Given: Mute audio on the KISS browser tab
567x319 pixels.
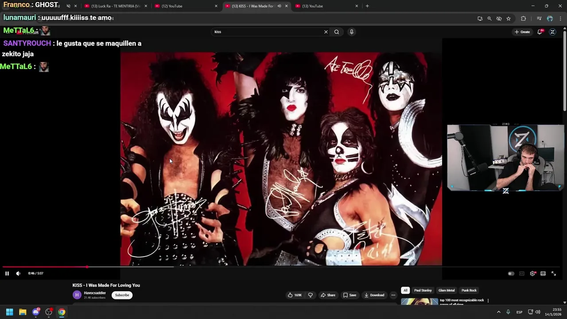Looking at the screenshot, I should [x=279, y=6].
